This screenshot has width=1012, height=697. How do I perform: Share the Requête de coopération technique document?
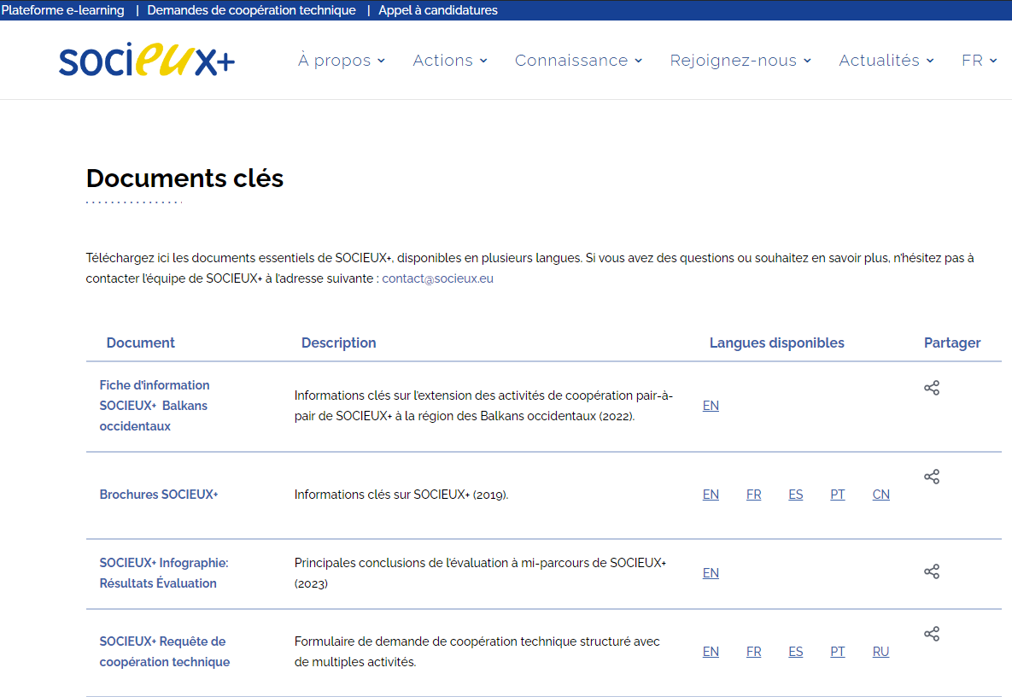(932, 633)
